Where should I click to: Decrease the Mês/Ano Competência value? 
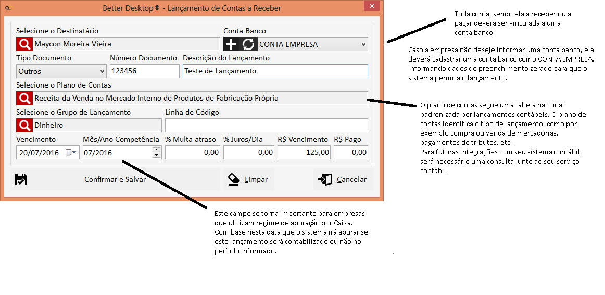[x=156, y=155]
